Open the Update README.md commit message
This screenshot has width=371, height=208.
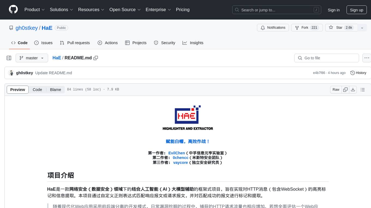coord(54,73)
